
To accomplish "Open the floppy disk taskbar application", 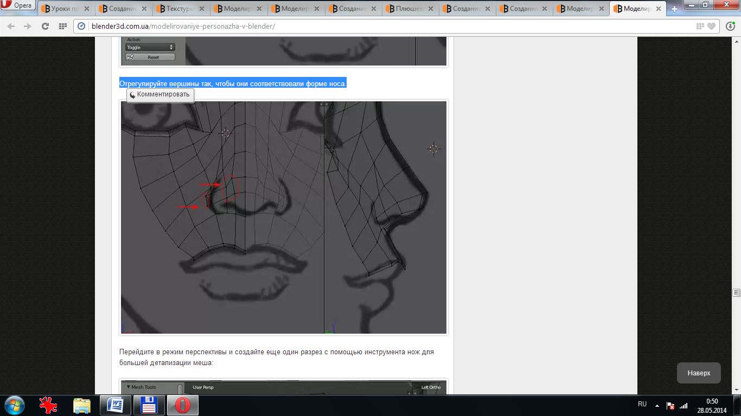I will tap(149, 405).
